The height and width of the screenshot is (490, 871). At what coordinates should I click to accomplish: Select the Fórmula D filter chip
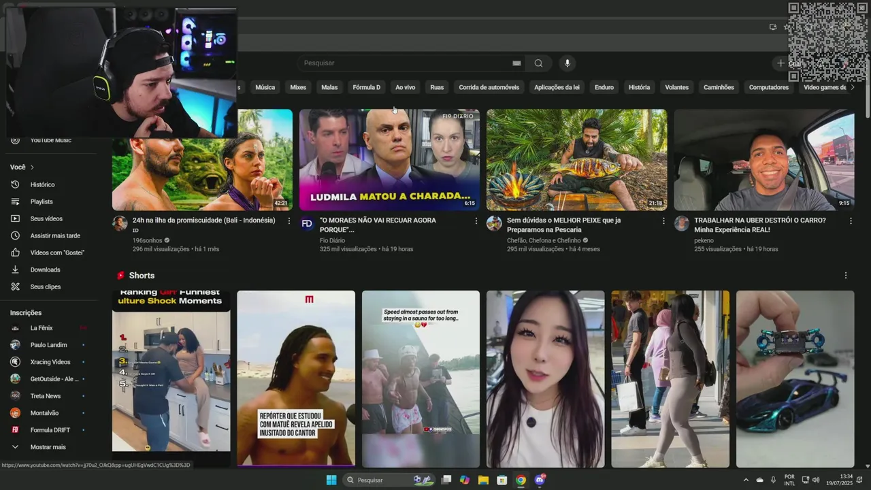pyautogui.click(x=367, y=87)
